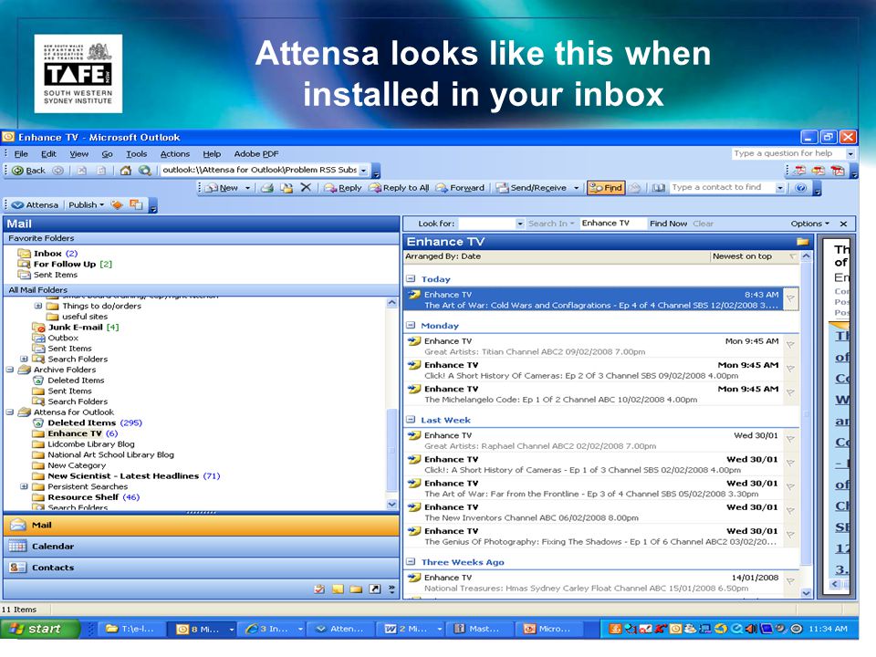The width and height of the screenshot is (876, 657).
Task: Toggle flag on The Art of War: Cold Wars message
Action: [790, 299]
